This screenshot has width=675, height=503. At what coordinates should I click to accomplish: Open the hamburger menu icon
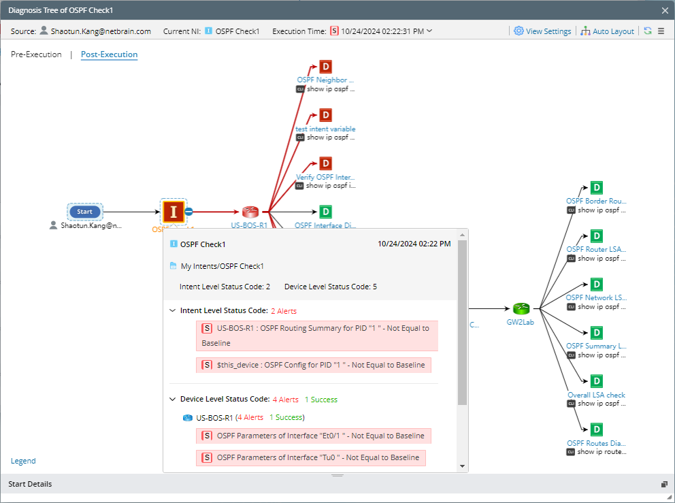pos(661,31)
